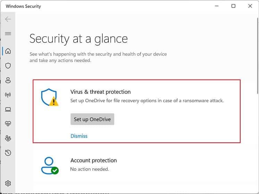Open Protection history clock icon
Image resolution: width=259 pixels, height=194 pixels.
(8, 153)
